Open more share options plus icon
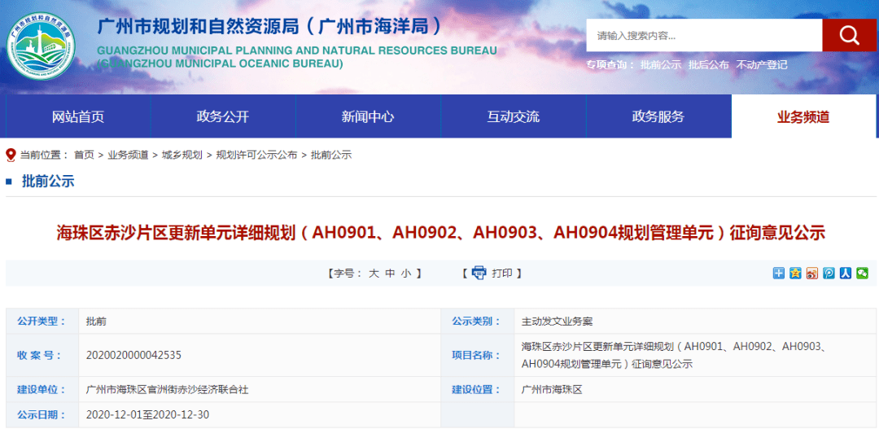This screenshot has height=438, width=879. 779,273
